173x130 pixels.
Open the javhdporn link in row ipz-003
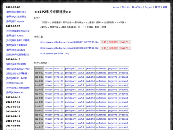[70, 77]
